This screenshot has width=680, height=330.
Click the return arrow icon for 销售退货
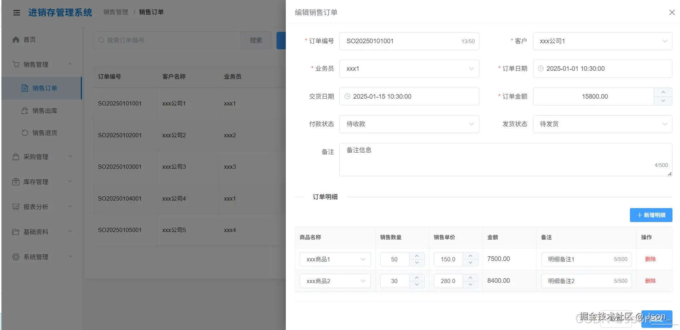pos(25,133)
